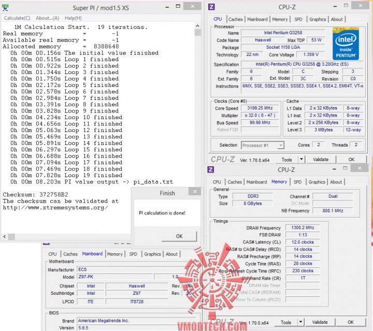Click the Loop 19 finished output line
Screen dimensions: 373x331
[66, 175]
